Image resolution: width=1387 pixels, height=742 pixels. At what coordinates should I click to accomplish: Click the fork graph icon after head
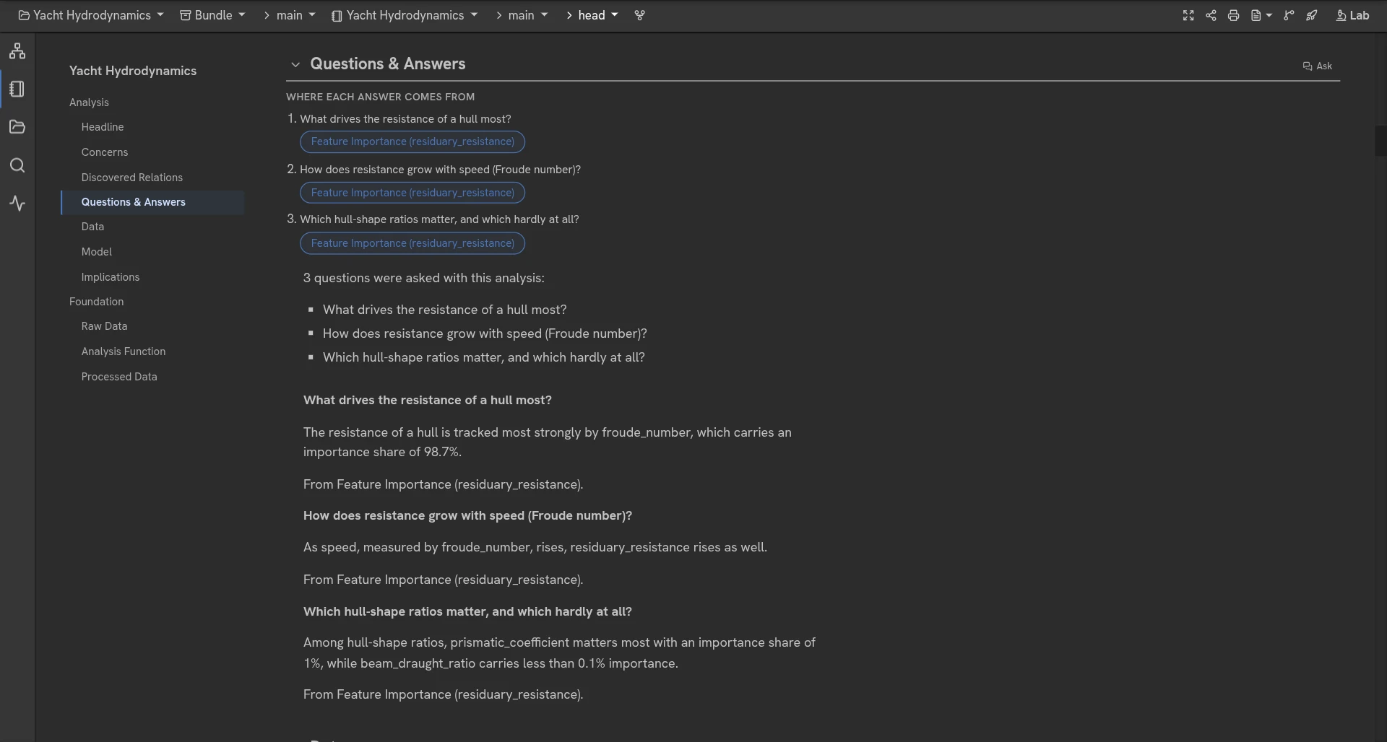(x=639, y=15)
